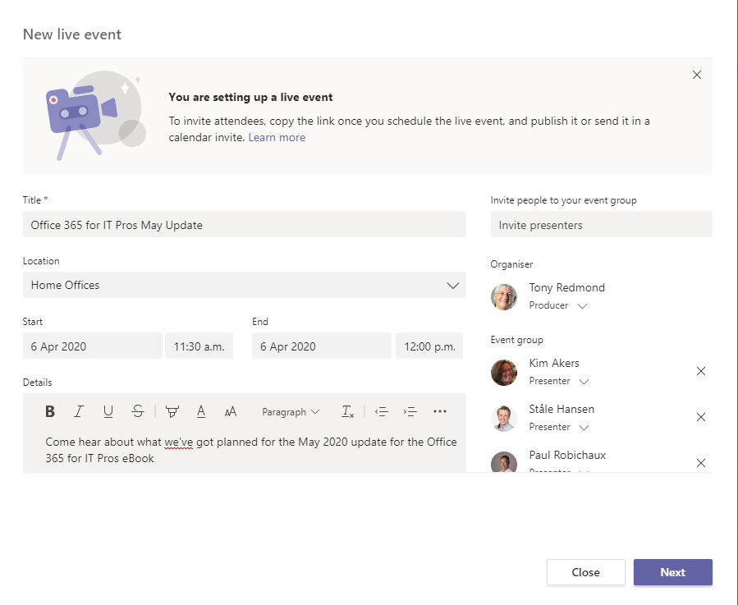This screenshot has height=605, width=738.
Task: Click Kim Akers' profile picture
Action: coord(503,372)
